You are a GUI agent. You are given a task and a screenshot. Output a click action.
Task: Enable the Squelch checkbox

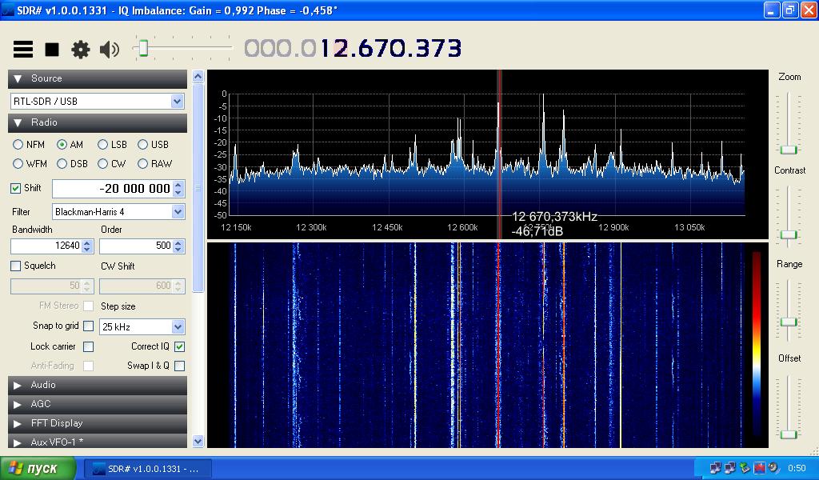[x=15, y=266]
